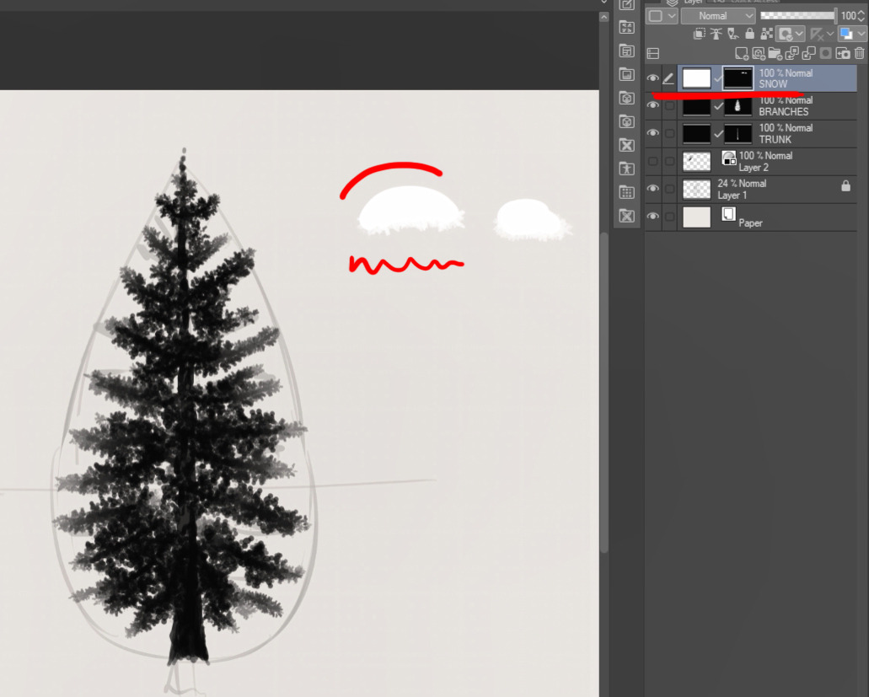Tick the selection checkbox on Paper layer

click(x=669, y=217)
